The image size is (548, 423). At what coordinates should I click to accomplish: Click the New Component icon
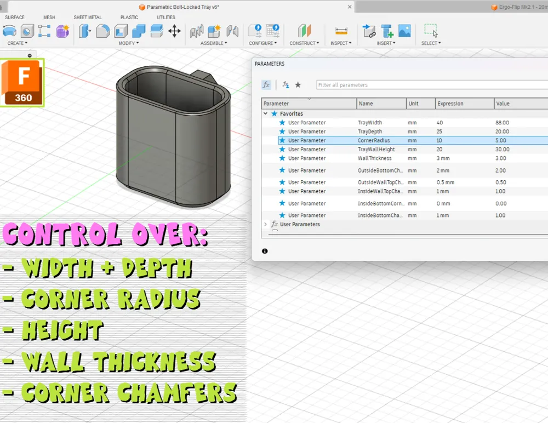point(214,31)
